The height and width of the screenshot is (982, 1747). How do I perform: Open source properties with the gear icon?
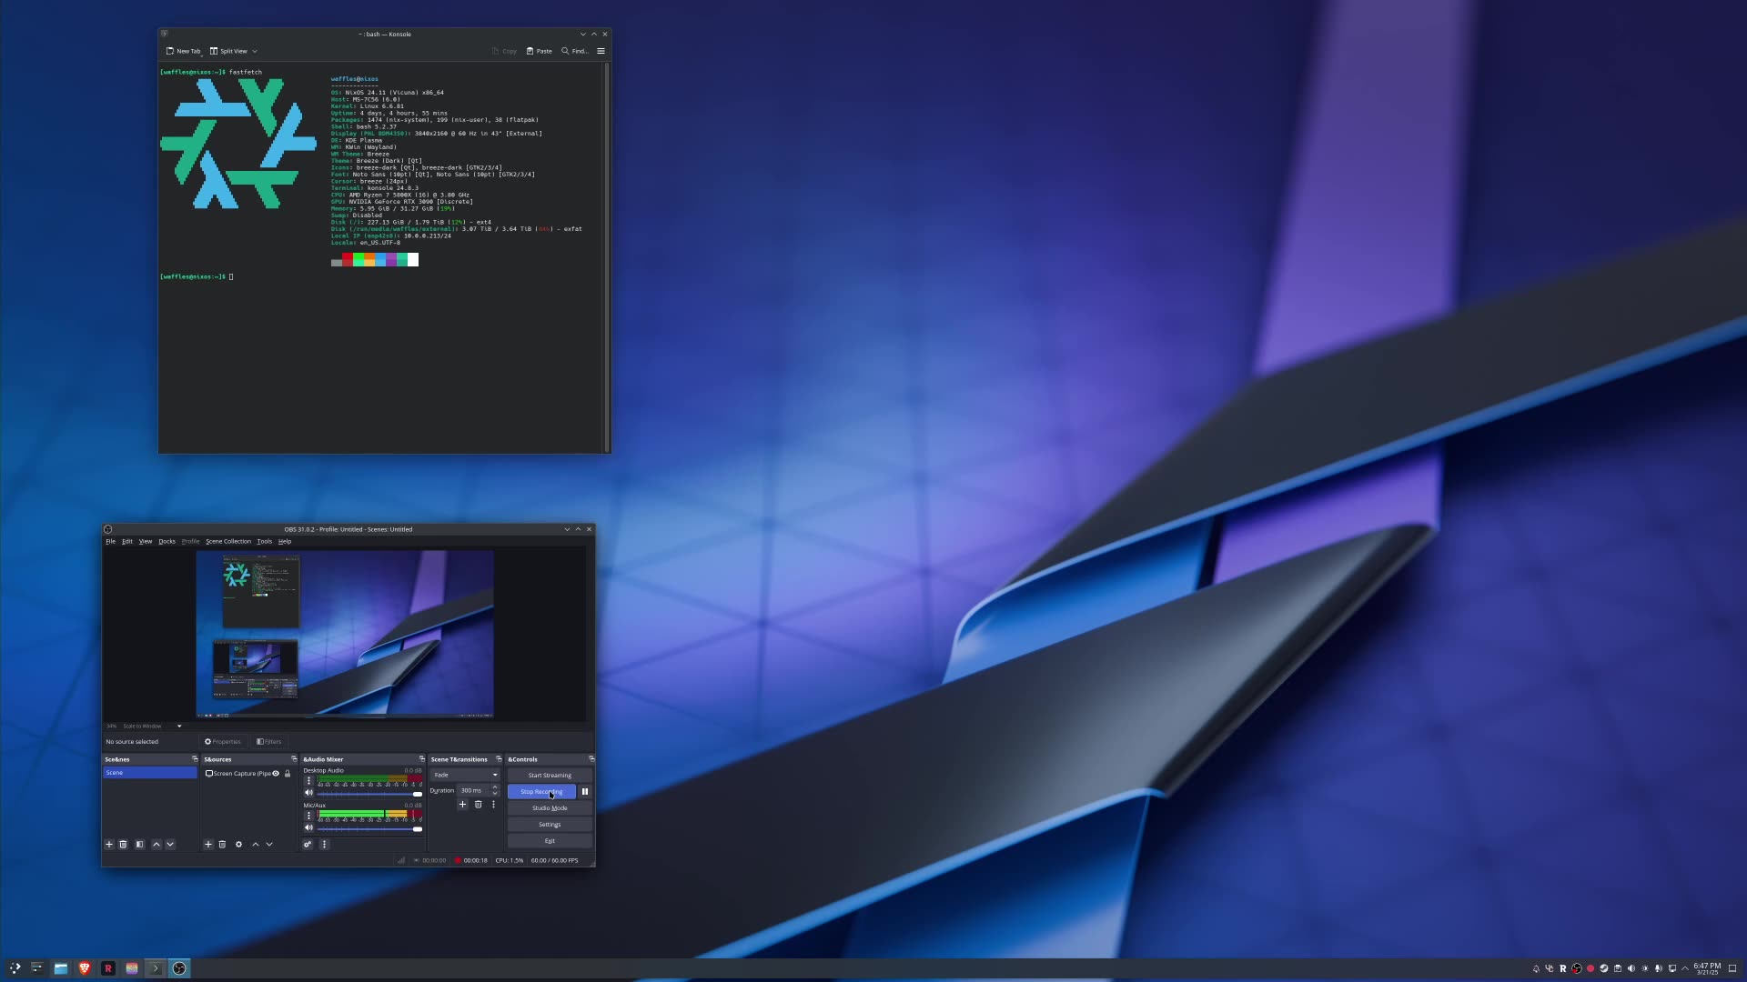pyautogui.click(x=239, y=845)
